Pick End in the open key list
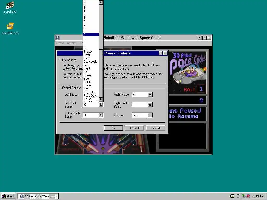 click(x=91, y=89)
